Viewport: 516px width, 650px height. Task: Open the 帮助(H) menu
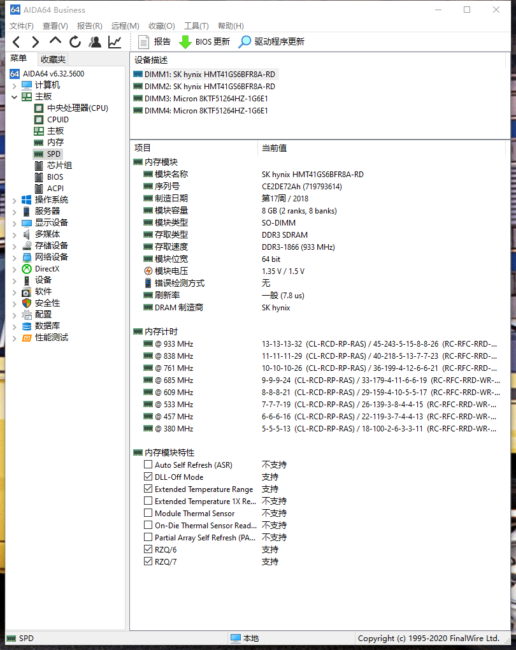[231, 26]
